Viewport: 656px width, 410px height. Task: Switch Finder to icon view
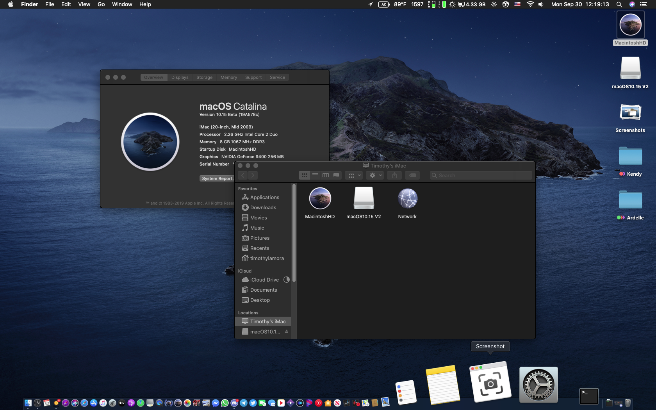click(x=305, y=175)
